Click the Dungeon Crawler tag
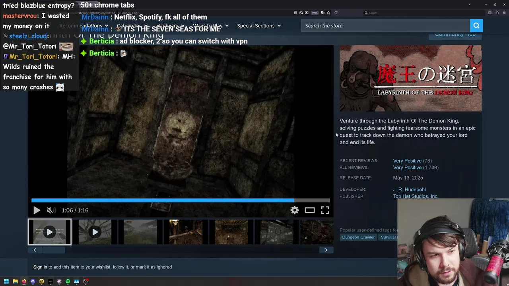 pos(358,237)
